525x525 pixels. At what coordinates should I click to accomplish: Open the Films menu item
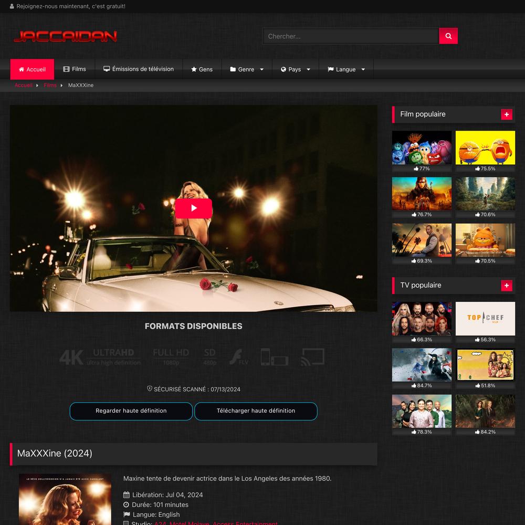coord(75,69)
